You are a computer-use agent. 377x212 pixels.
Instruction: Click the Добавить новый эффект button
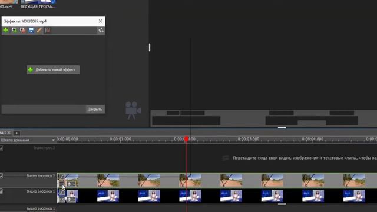tap(53, 69)
